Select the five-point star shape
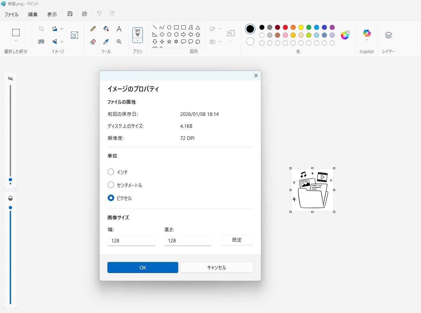The height and width of the screenshot is (313, 421). [x=169, y=42]
